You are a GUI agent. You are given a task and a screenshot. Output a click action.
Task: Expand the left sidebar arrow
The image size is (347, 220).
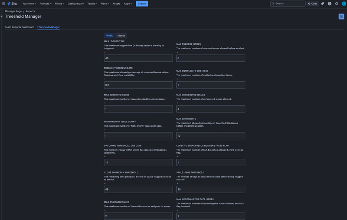(1, 16)
